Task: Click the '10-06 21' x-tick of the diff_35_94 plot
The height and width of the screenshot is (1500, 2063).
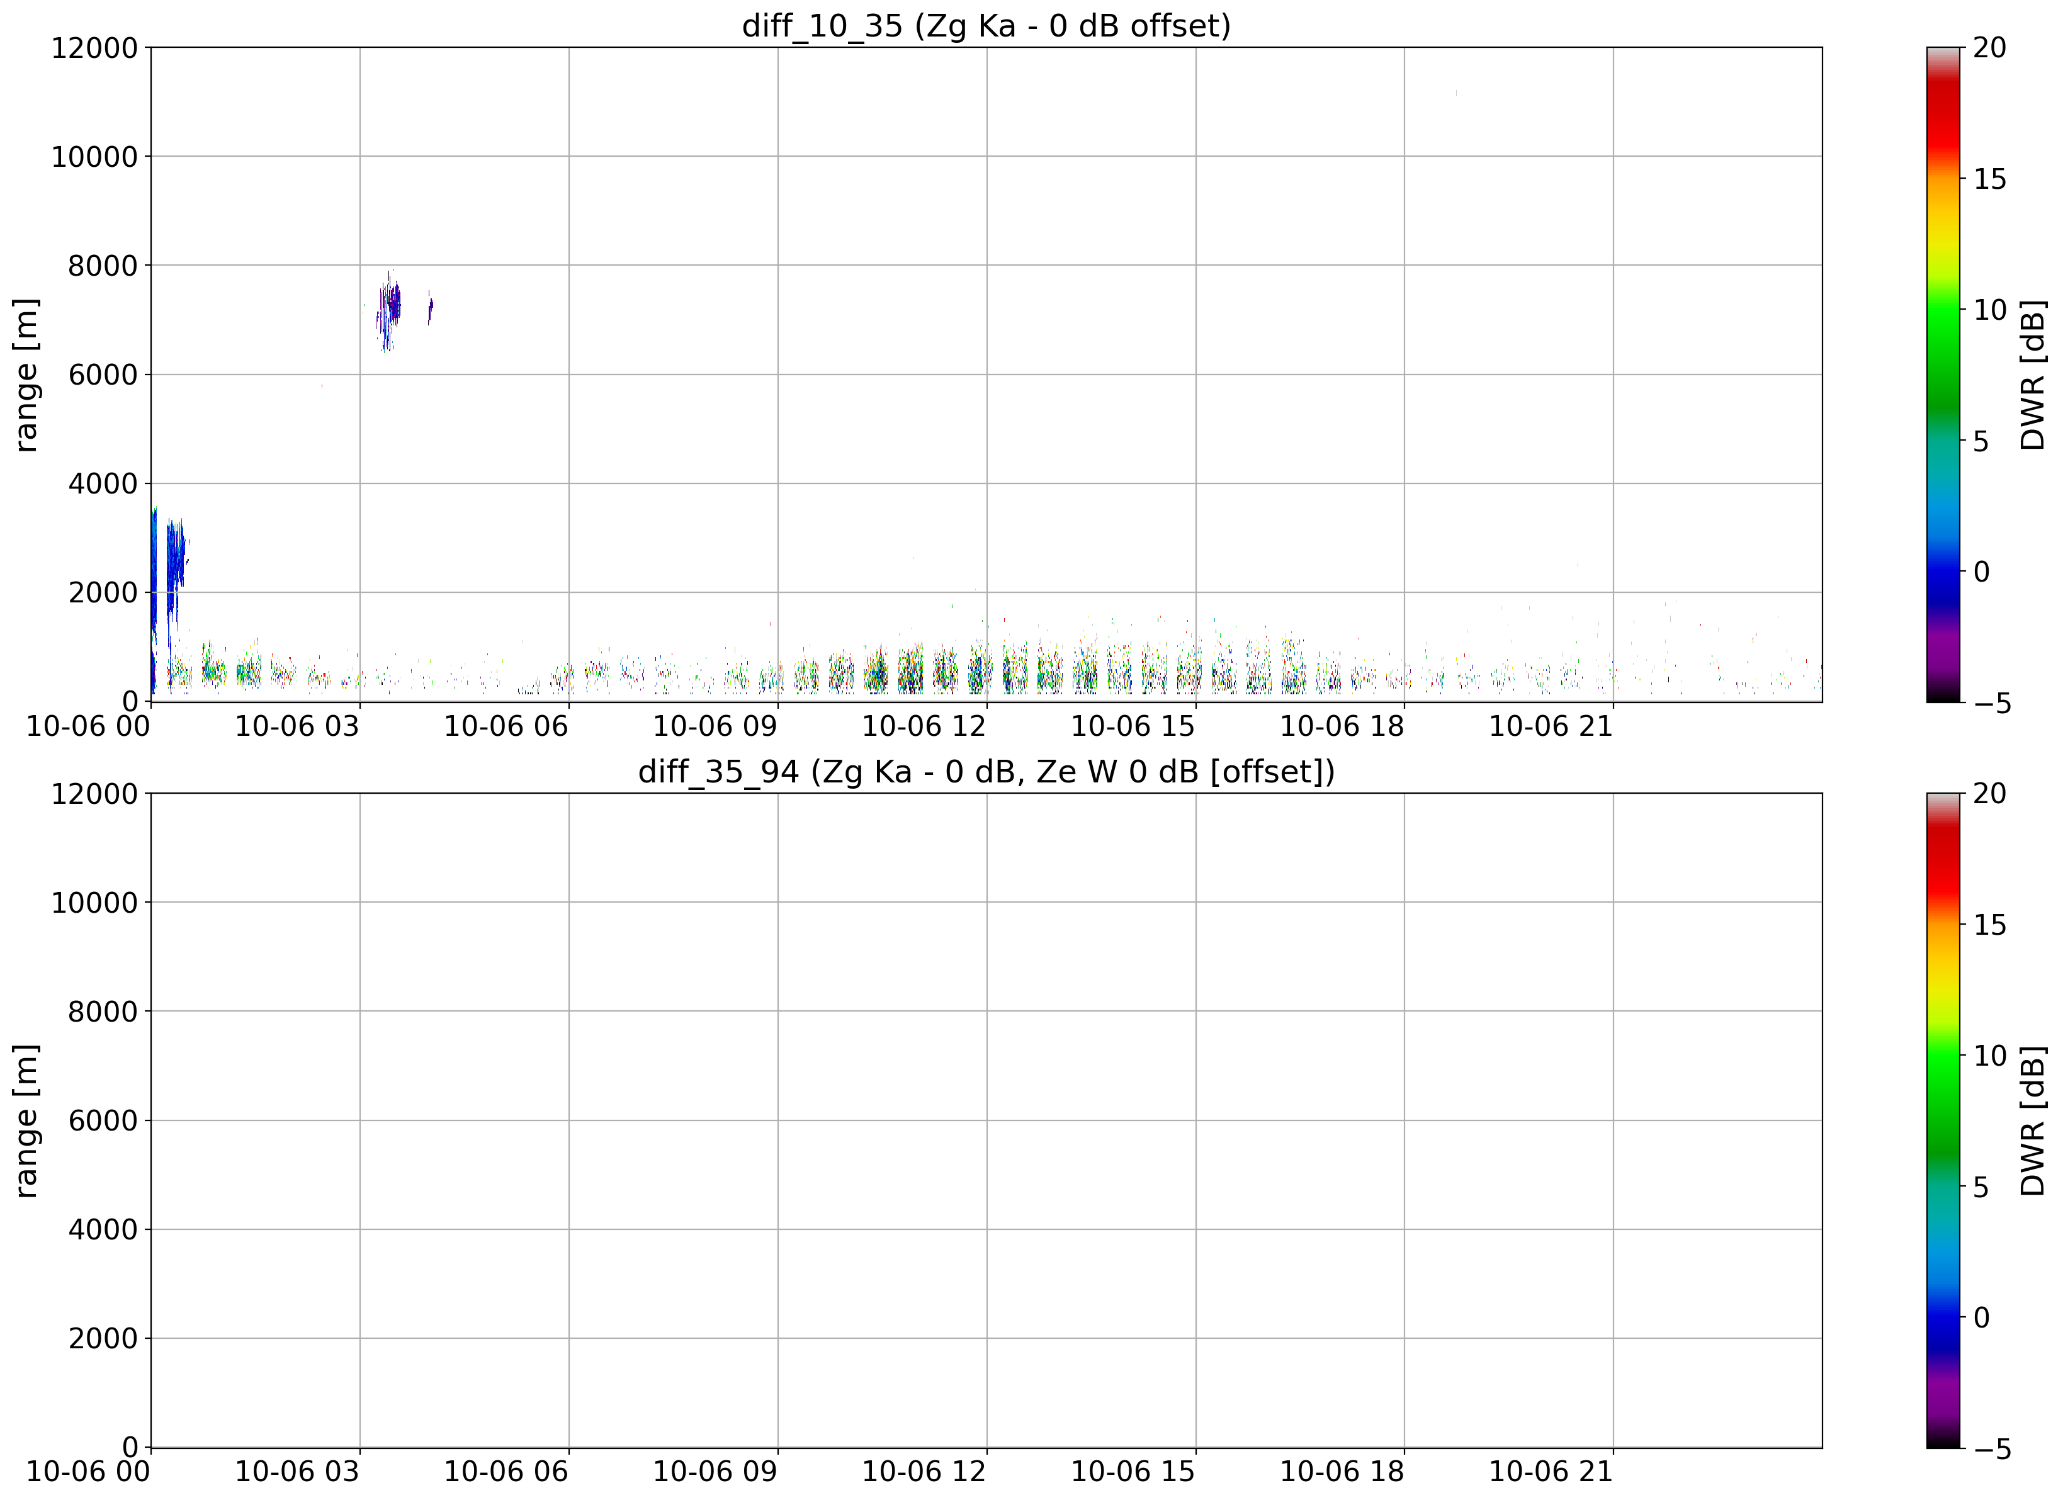Action: 1551,1472
